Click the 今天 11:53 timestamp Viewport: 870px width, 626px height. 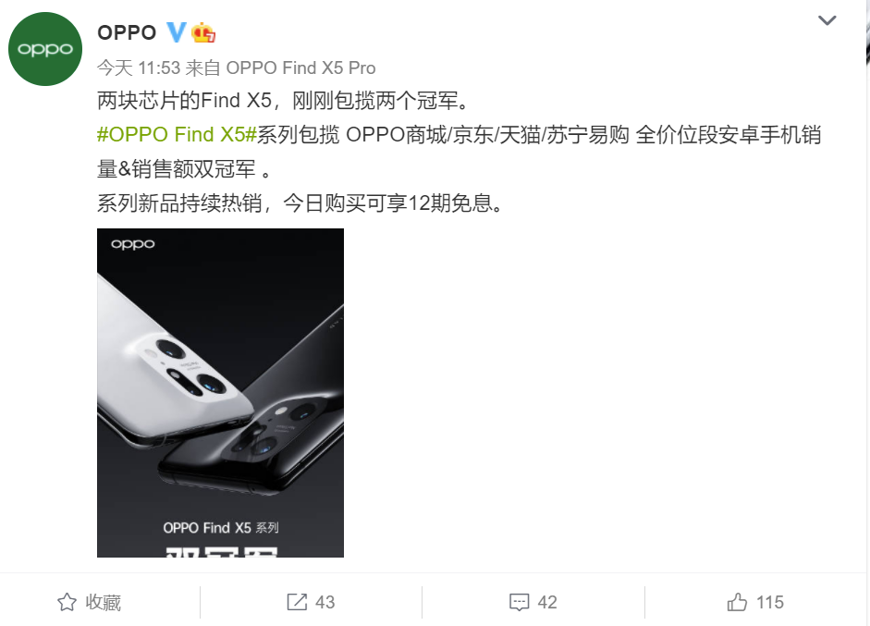pos(139,68)
